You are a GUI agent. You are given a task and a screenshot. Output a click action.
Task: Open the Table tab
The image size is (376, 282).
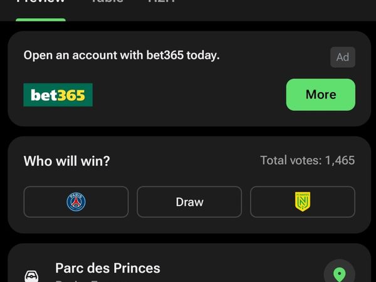click(107, 3)
